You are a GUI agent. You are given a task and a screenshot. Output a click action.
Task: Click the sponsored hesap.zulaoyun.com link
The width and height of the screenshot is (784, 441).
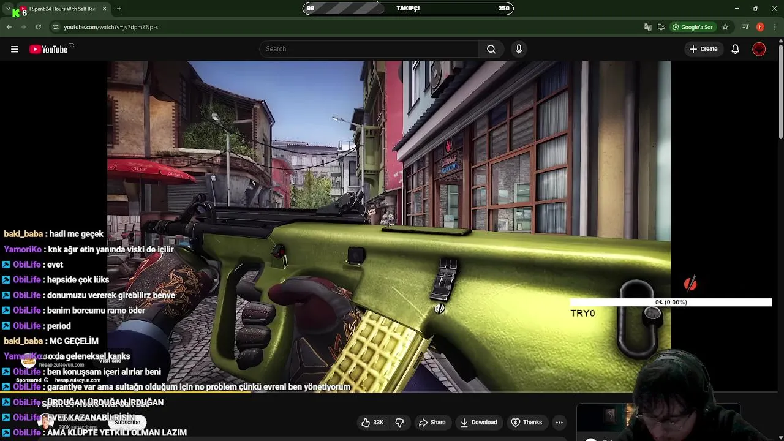(x=77, y=380)
